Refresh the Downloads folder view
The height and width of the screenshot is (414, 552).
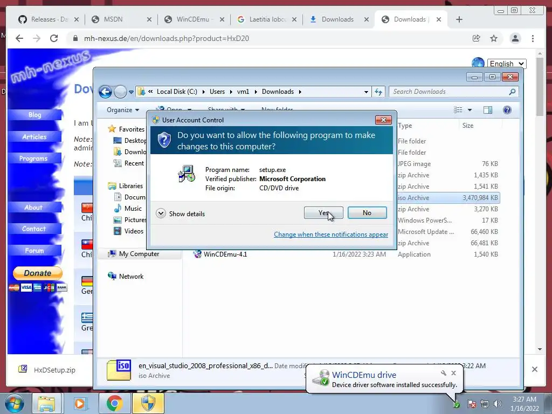[x=378, y=92]
